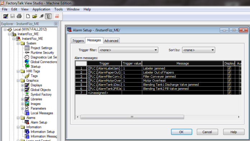Expand the Displays node

tap(23, 85)
